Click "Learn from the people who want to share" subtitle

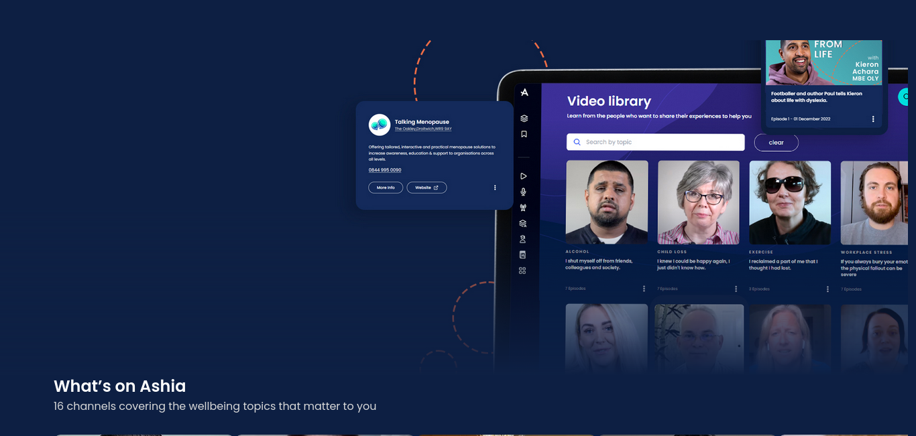[x=659, y=117]
